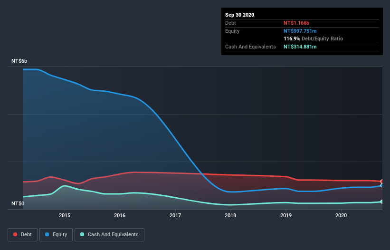Click the red Debt endpoint marker on chart
The height and width of the screenshot is (250, 390).
tap(382, 182)
